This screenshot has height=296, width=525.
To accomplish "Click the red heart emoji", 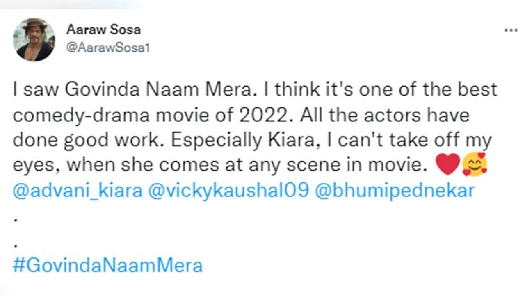I will coord(448,164).
